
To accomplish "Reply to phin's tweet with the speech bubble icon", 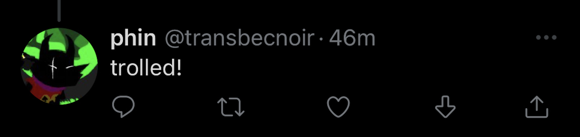I will [x=123, y=106].
